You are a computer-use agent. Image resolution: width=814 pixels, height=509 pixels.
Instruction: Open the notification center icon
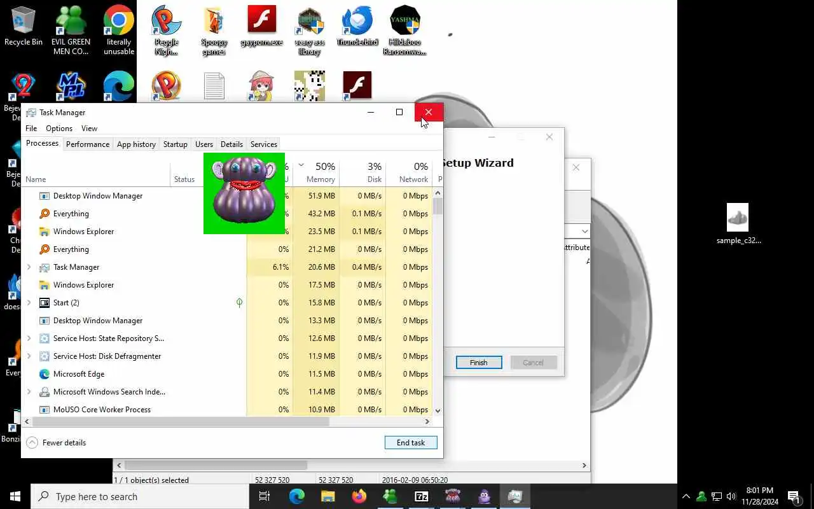[x=794, y=496]
